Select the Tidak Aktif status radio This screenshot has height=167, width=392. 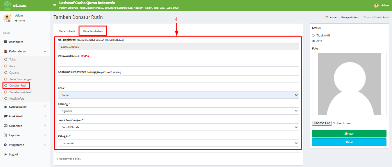(314, 35)
